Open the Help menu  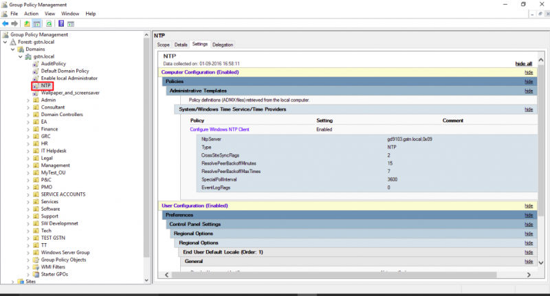pyautogui.click(x=91, y=14)
